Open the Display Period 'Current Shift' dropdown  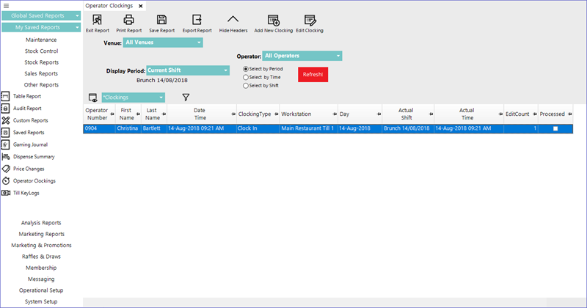tap(188, 70)
